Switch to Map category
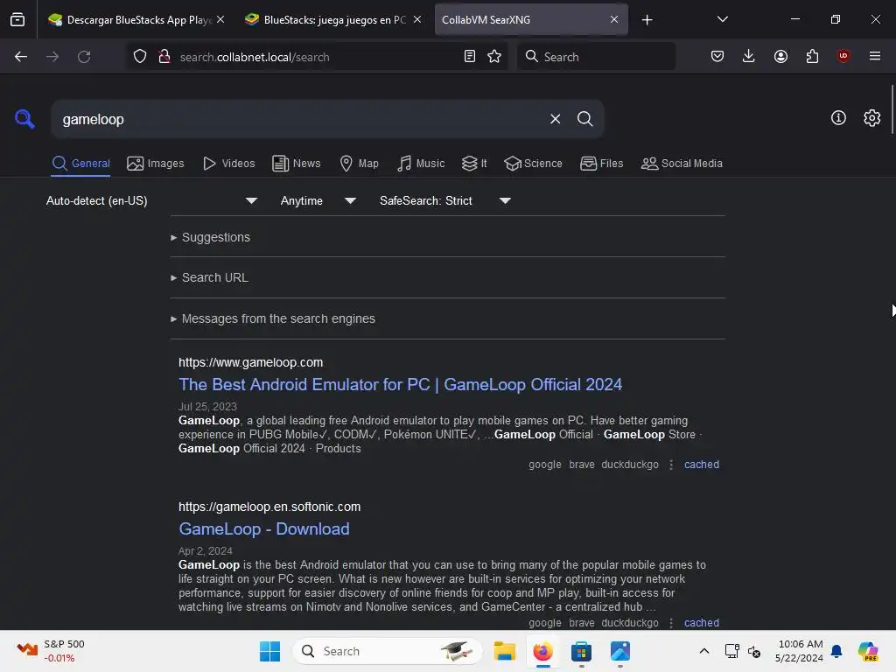 tap(359, 164)
